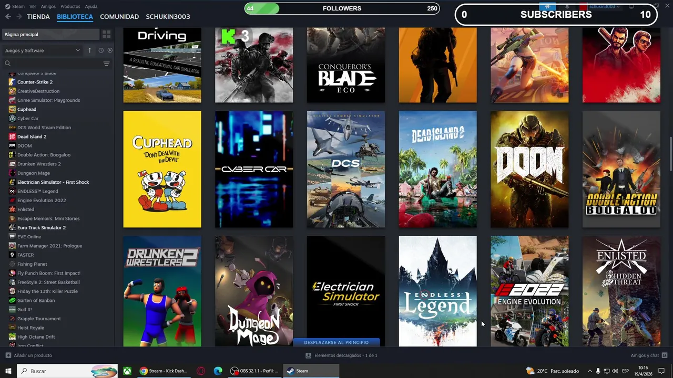Click the Golf It! list icon

click(12, 309)
